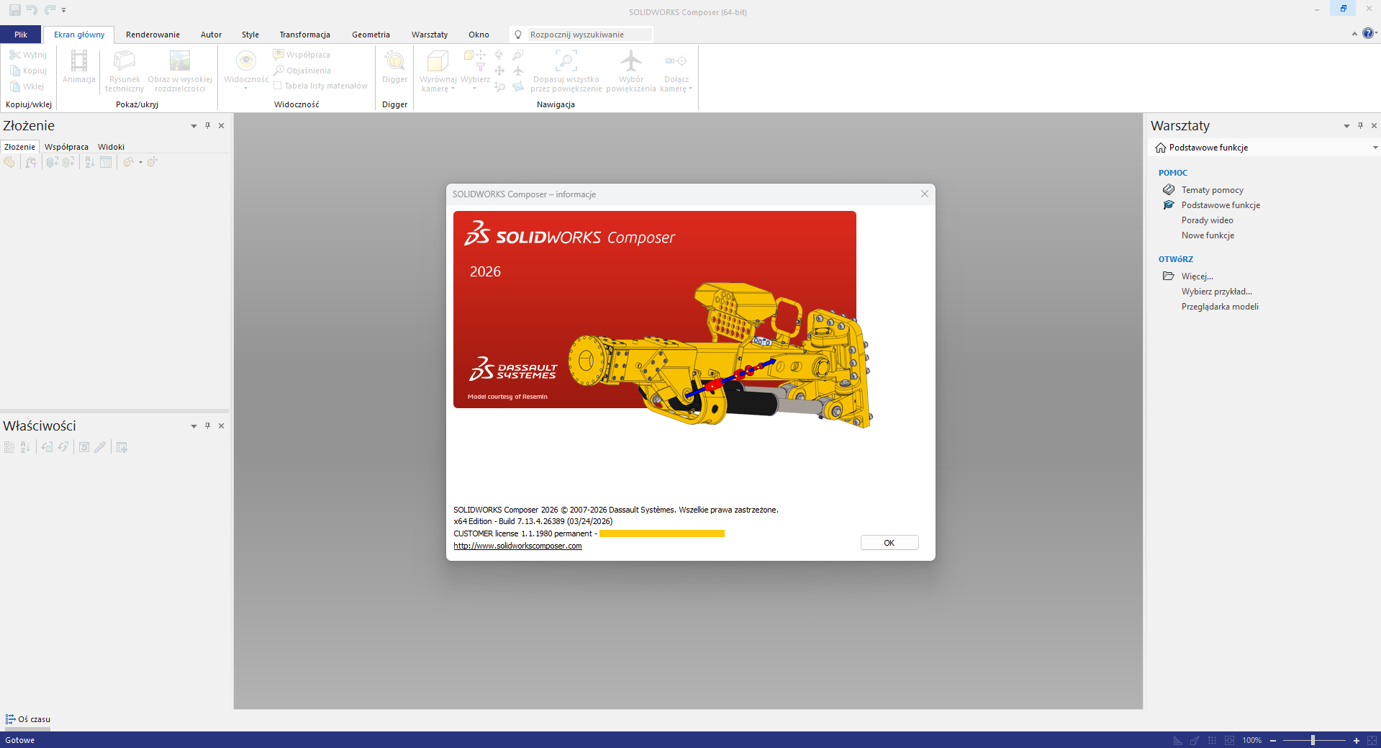Click the Objaśnienia ribbon command
The height and width of the screenshot is (748, 1381).
coord(302,71)
